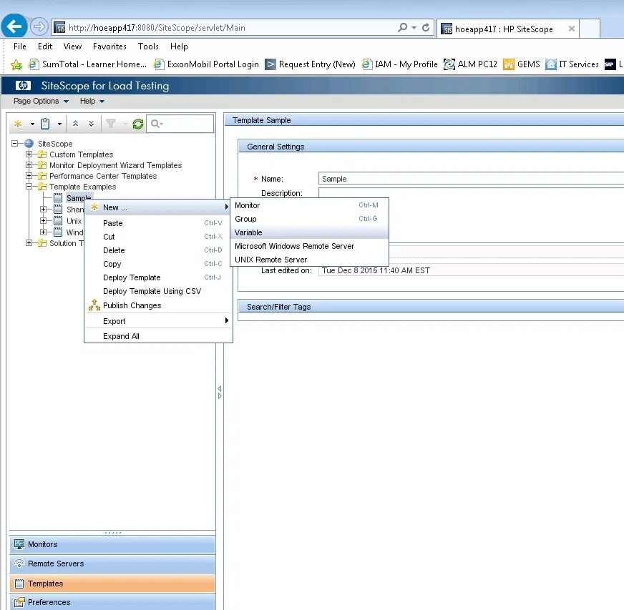
Task: Open the Monitors panel
Action: coord(112,544)
